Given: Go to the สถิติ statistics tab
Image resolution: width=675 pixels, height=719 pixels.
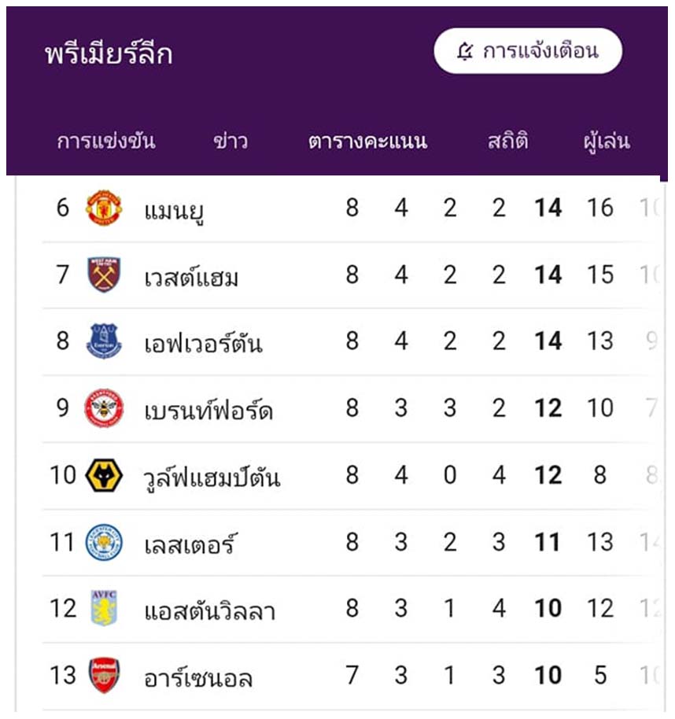Looking at the screenshot, I should click(507, 140).
